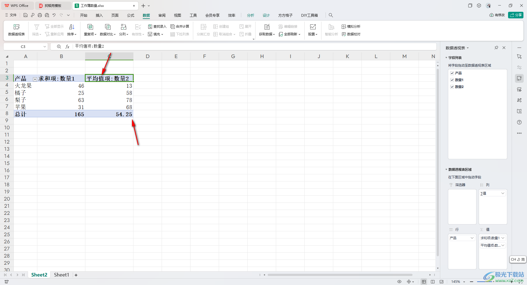Image resolution: width=527 pixels, height=285 pixels.
Task: Click the 有修改 status button
Action: [497, 15]
